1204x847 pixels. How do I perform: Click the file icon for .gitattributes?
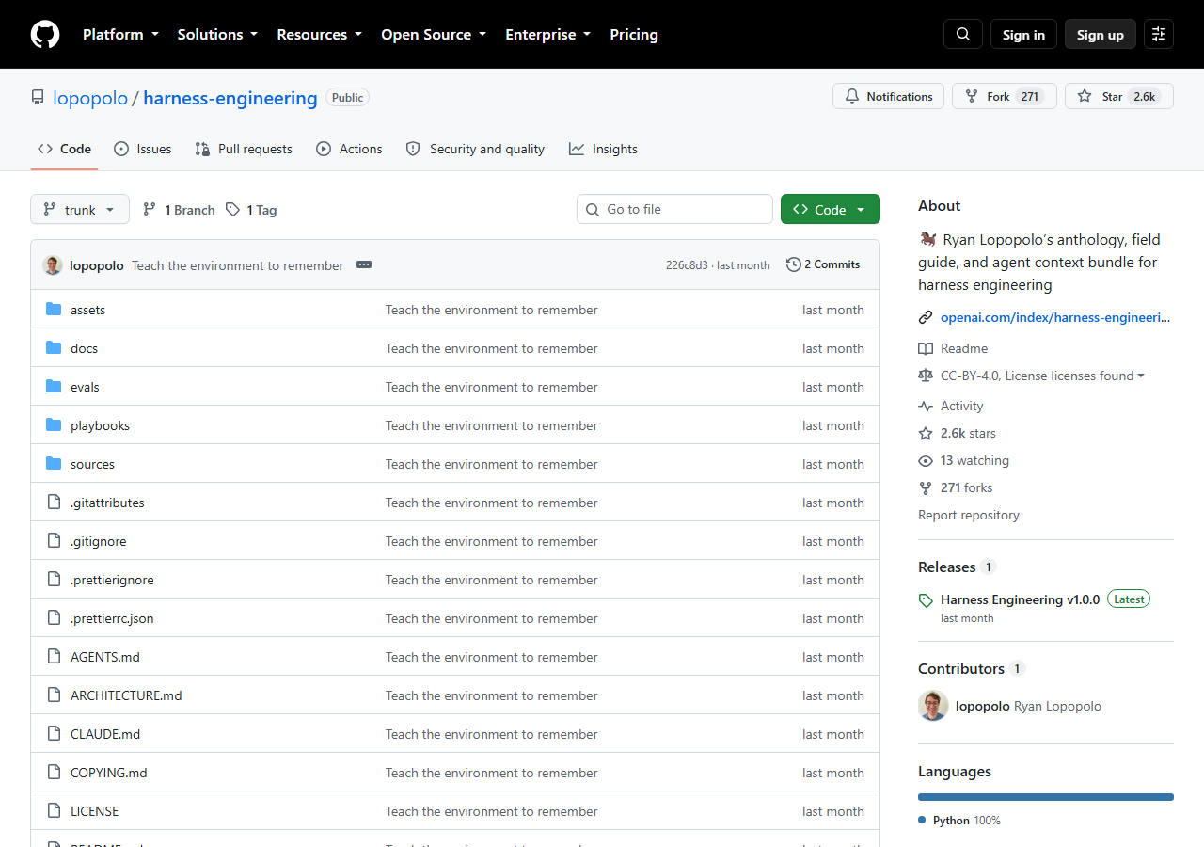(x=54, y=503)
